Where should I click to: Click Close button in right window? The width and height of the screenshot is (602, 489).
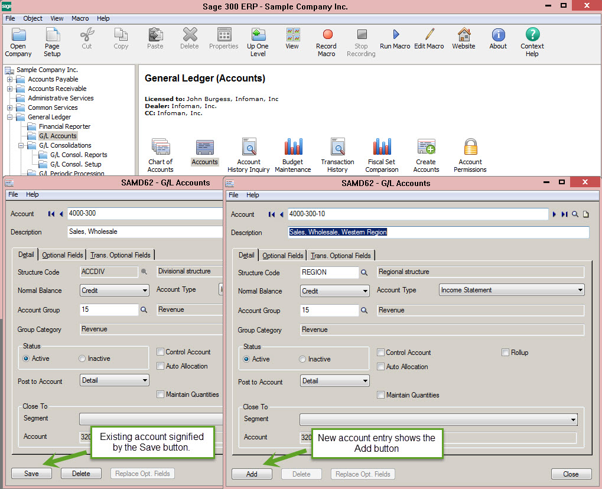tap(571, 474)
